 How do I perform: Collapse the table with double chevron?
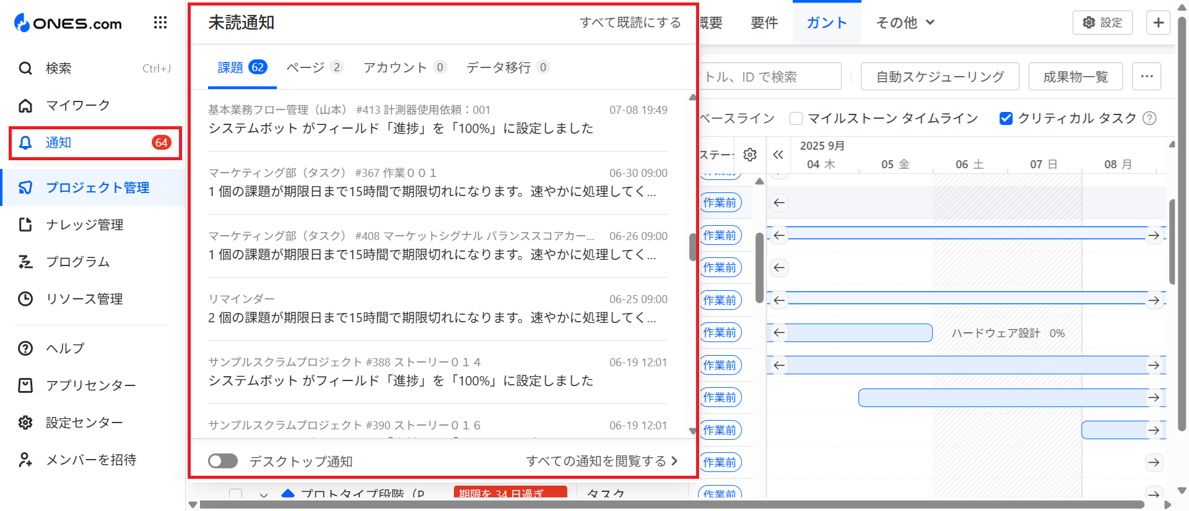tap(778, 155)
